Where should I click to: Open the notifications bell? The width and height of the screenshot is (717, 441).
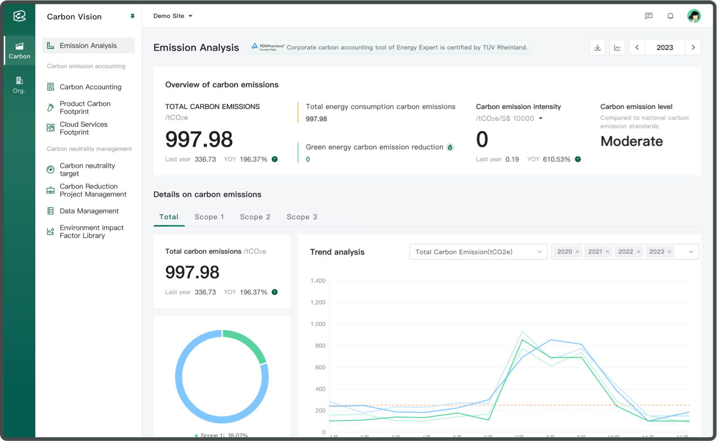(x=670, y=16)
